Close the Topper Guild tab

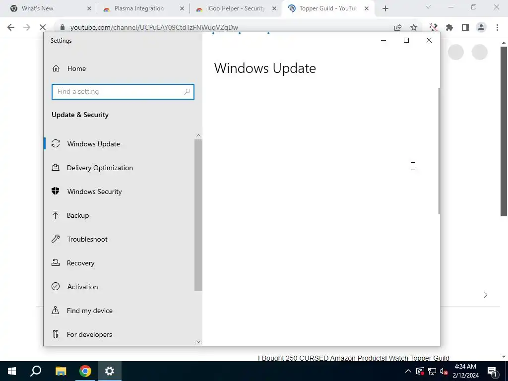click(367, 9)
